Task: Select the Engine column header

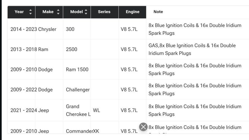Action: click(x=132, y=12)
